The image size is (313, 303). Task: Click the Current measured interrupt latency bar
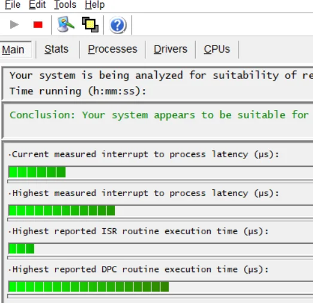tap(160, 172)
